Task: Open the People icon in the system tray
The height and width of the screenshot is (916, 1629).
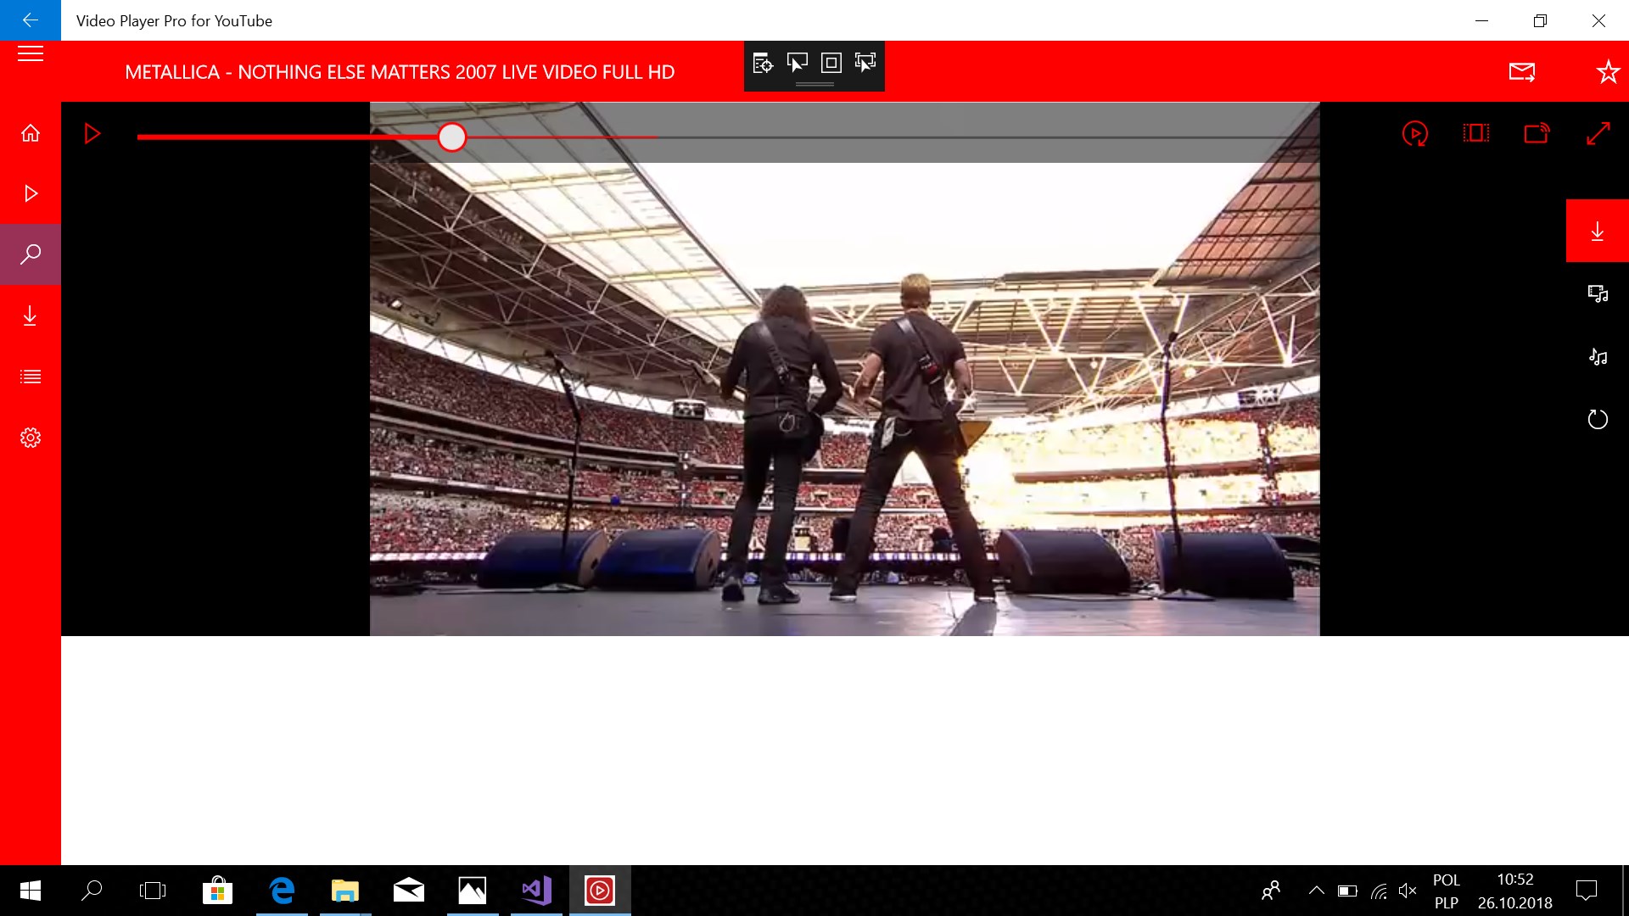Action: (x=1271, y=891)
